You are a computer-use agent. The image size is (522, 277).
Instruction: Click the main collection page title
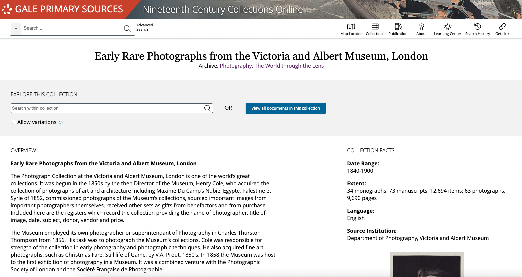click(x=261, y=56)
